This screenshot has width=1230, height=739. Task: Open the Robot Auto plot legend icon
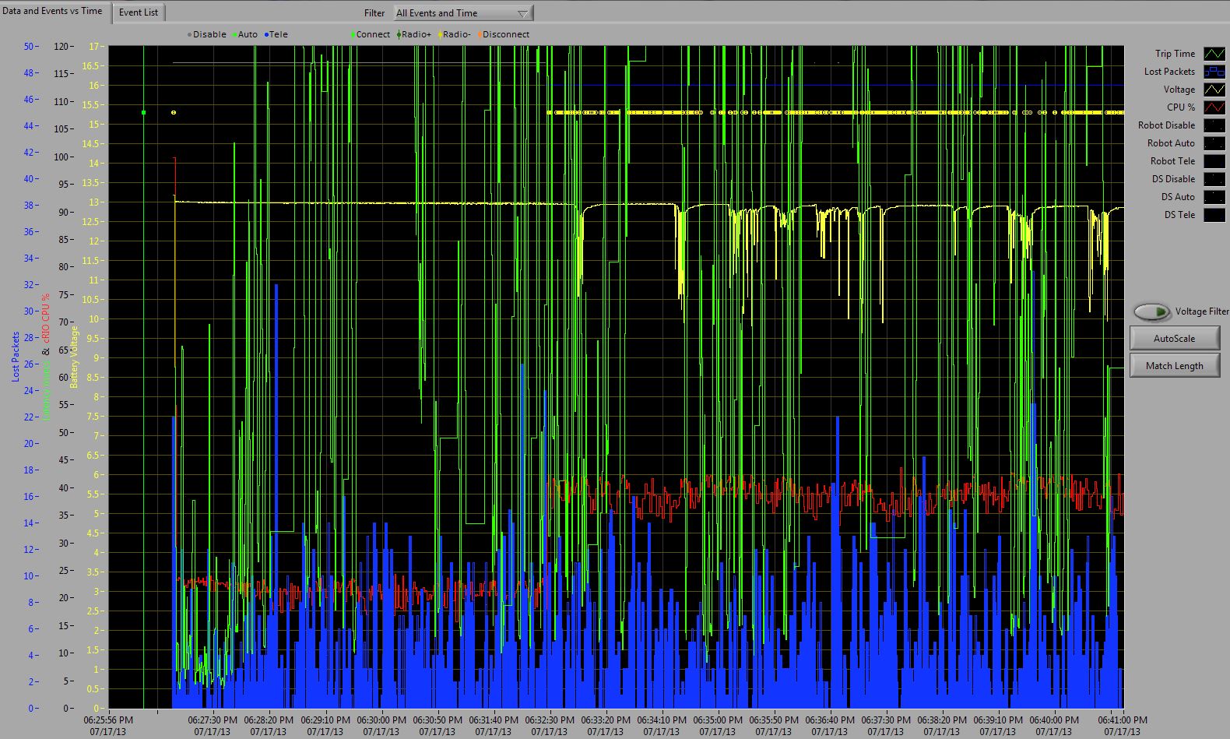coord(1214,143)
